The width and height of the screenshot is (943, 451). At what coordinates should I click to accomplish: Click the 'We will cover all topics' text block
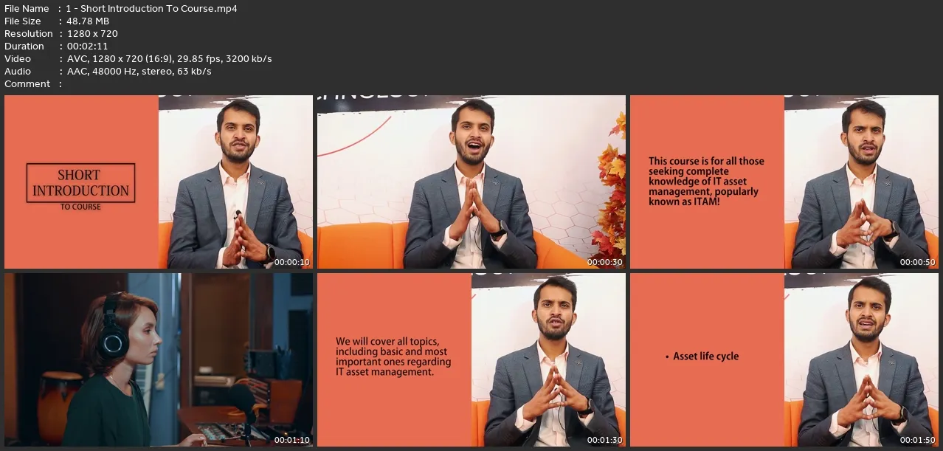[x=393, y=357]
